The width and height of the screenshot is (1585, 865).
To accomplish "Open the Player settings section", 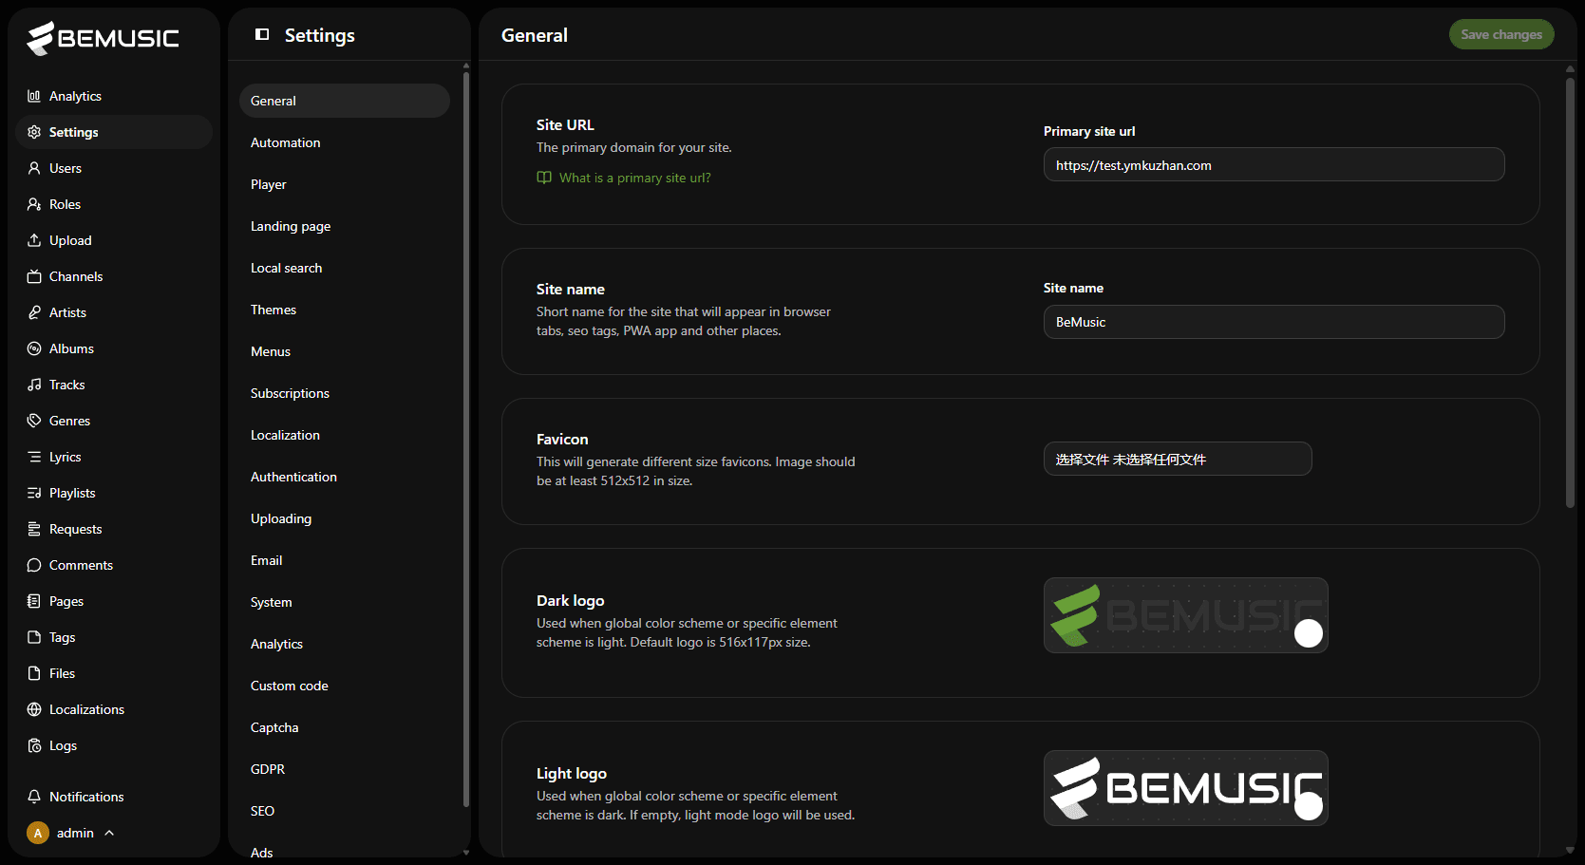I will 345,184.
